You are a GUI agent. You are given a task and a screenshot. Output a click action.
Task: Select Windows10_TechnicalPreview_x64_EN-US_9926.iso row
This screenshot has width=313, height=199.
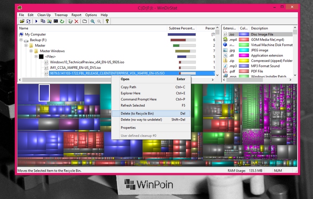87,62
